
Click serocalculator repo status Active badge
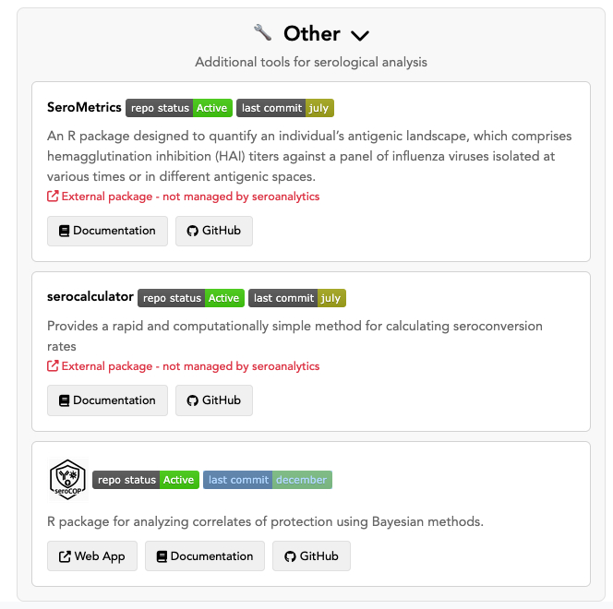coord(190,298)
